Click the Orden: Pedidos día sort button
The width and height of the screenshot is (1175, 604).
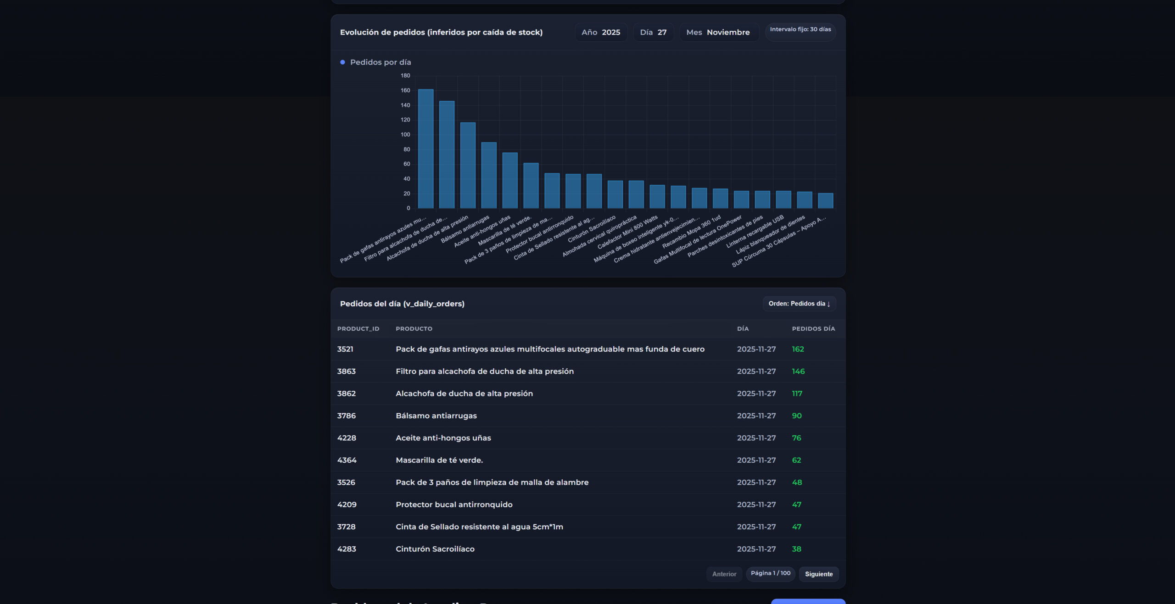799,304
